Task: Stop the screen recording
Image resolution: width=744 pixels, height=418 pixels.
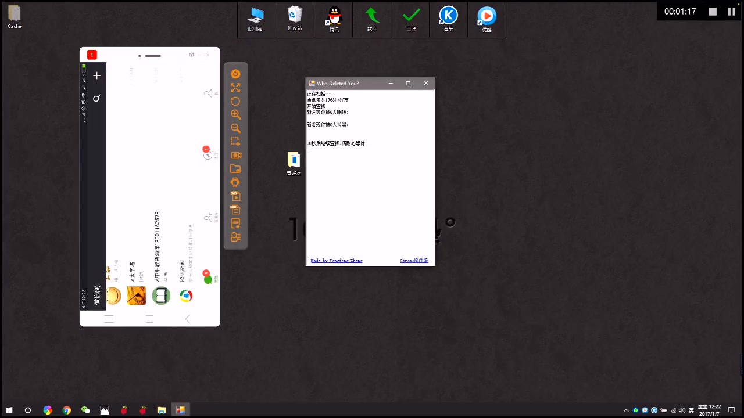Action: click(713, 12)
